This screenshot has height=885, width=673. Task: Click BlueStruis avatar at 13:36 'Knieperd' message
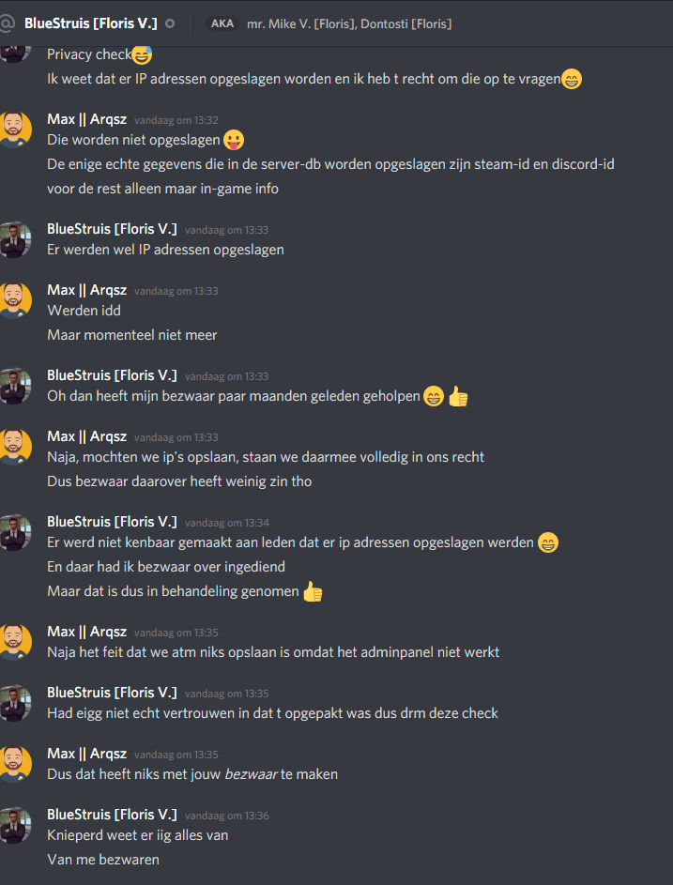point(15,825)
